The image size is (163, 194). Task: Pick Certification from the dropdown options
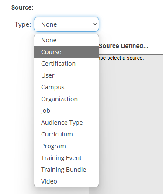pyautogui.click(x=66, y=64)
